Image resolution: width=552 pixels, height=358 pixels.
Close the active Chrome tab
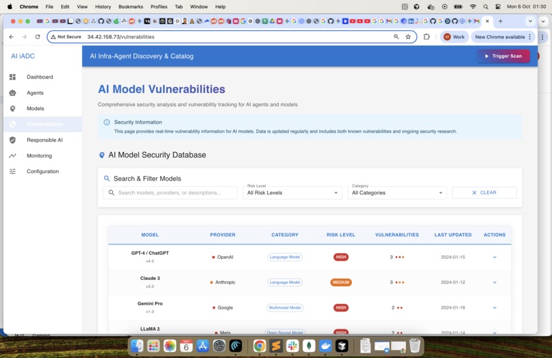tap(487, 21)
